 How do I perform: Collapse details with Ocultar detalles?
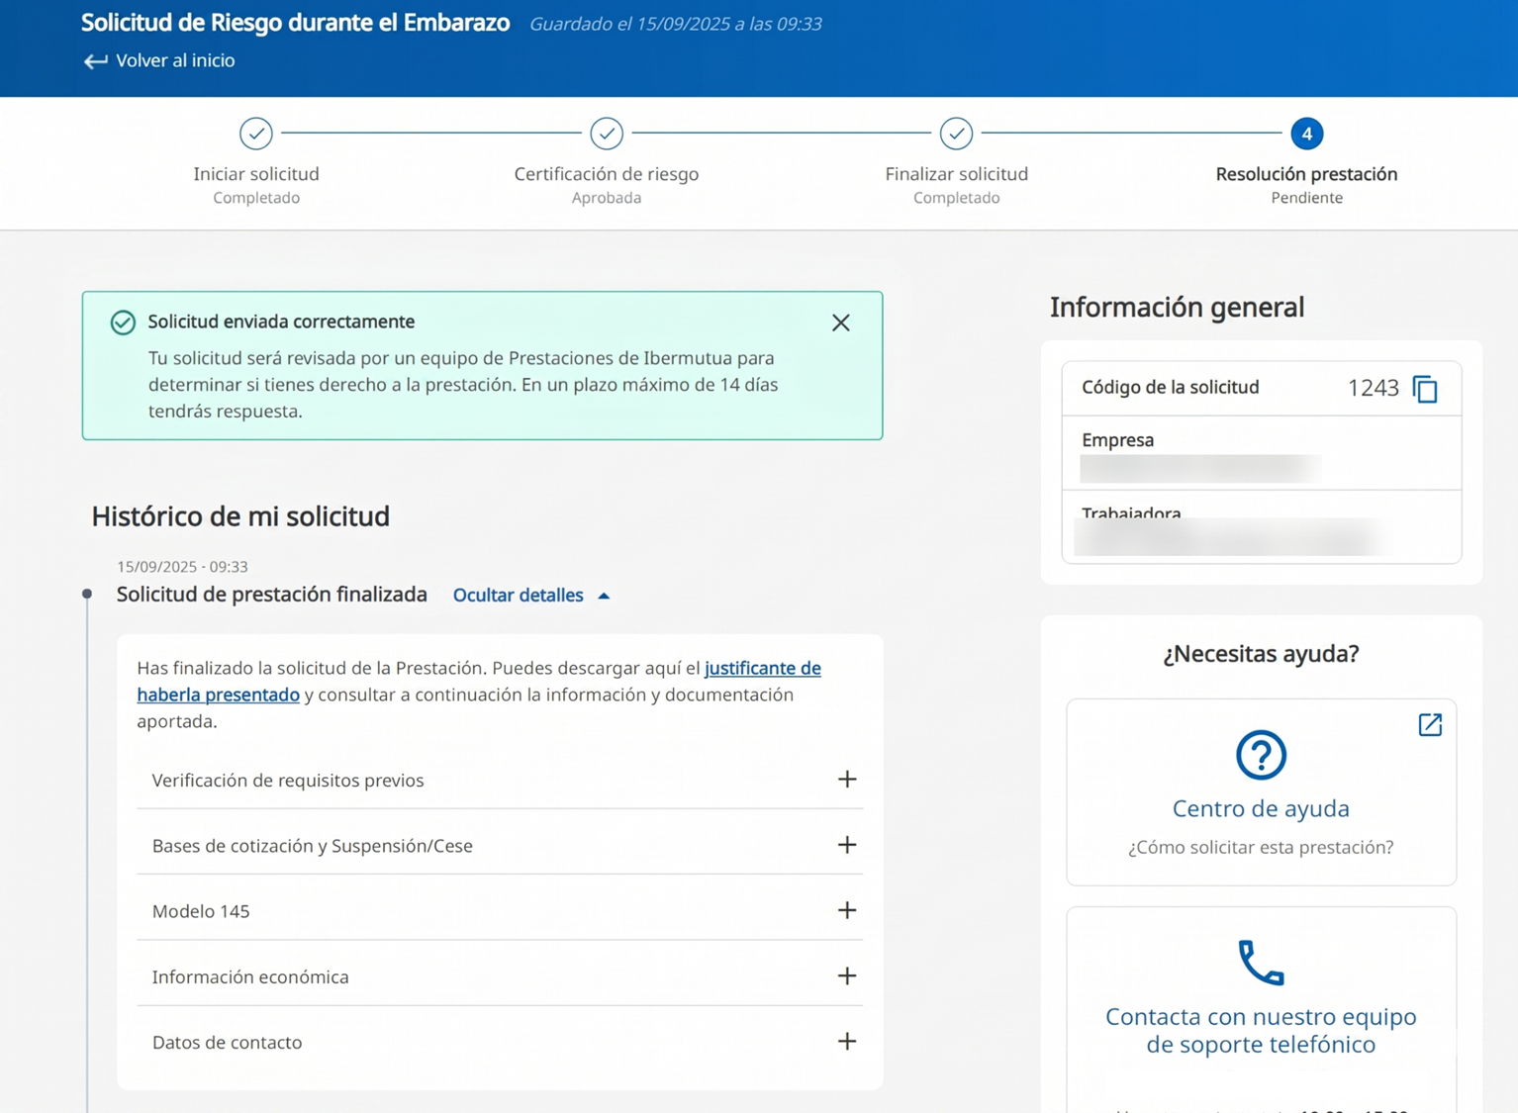pyautogui.click(x=530, y=596)
